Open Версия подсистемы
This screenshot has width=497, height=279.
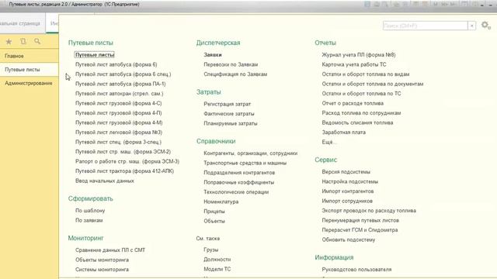(x=346, y=172)
